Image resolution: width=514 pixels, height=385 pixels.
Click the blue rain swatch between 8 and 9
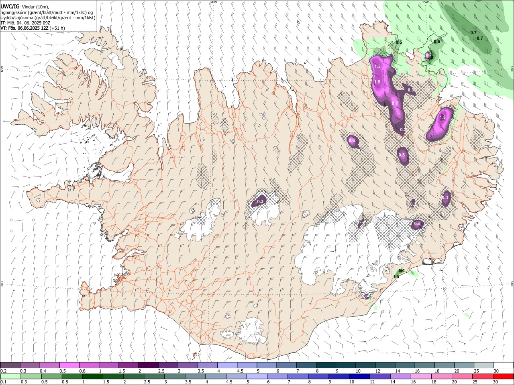click(x=318, y=377)
